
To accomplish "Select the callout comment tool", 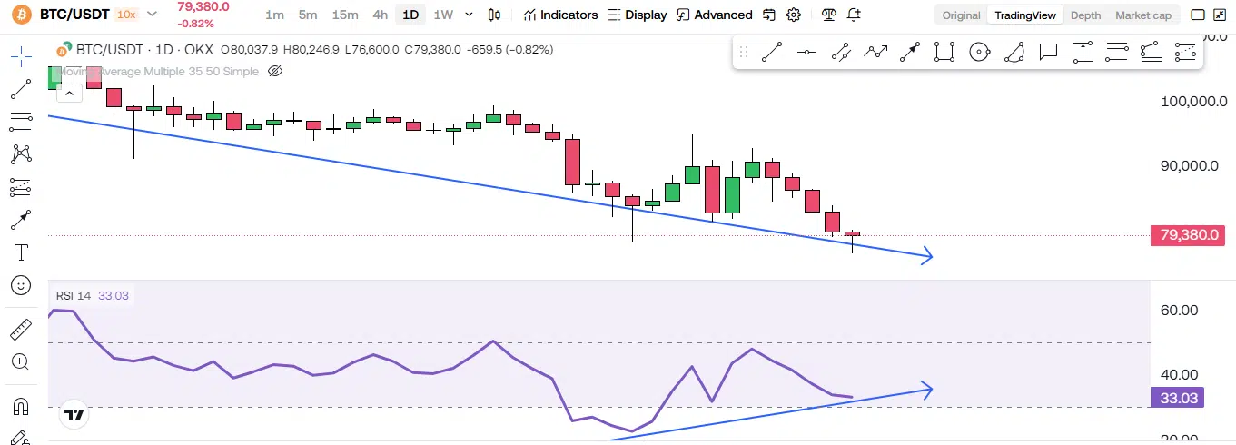I will click(x=1048, y=53).
